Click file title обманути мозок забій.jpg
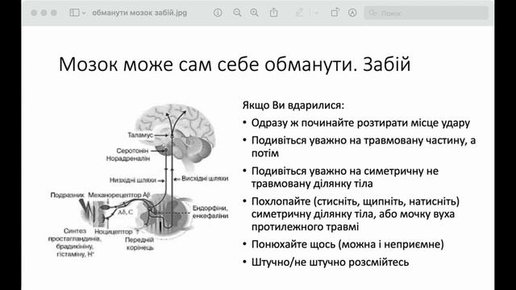Viewport: 516px width, 290px height. click(x=139, y=13)
